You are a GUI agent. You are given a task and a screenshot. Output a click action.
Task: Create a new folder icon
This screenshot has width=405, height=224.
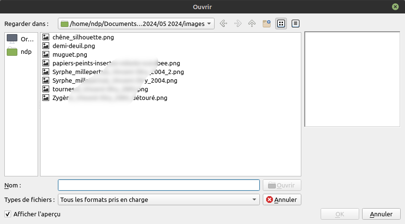[266, 23]
